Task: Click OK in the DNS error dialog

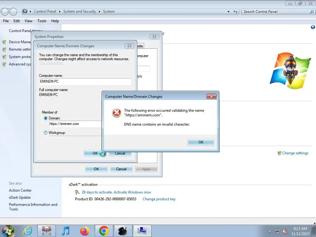Action: 201,142
